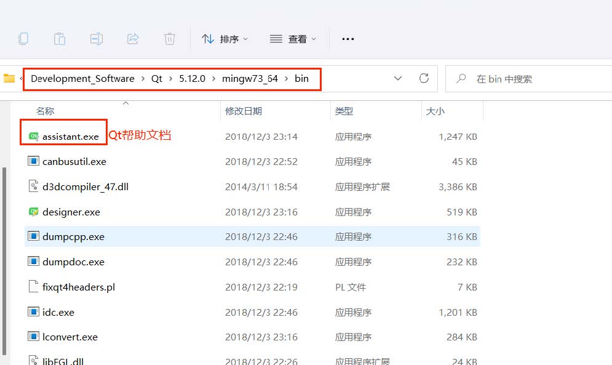Screen dimensions: 612x365
Task: Click the 1,247 KB size of assistant.exe
Action: click(x=458, y=137)
